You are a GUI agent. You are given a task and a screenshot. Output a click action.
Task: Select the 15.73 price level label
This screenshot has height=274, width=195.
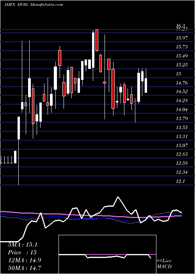pyautogui.click(x=182, y=47)
